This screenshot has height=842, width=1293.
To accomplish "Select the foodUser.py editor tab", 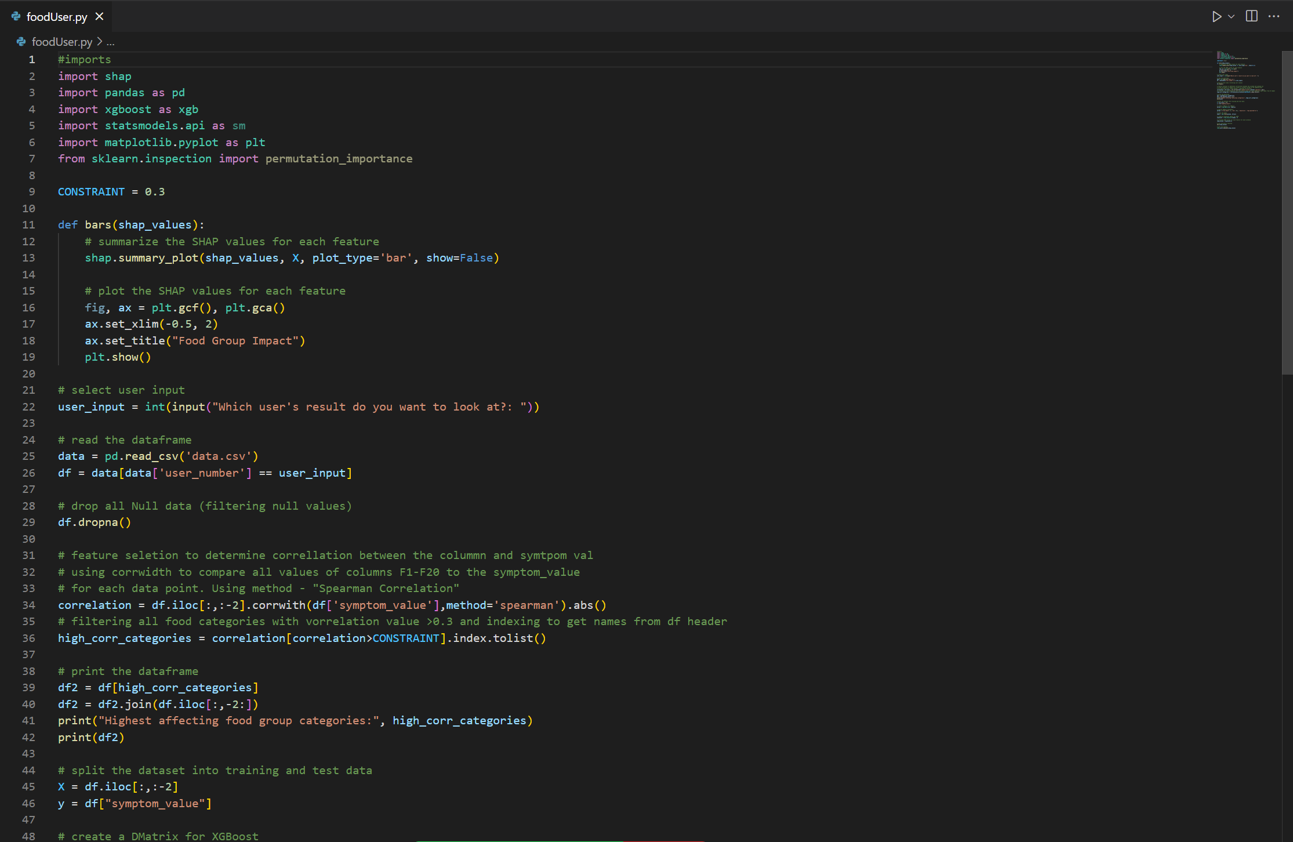I will pyautogui.click(x=57, y=17).
